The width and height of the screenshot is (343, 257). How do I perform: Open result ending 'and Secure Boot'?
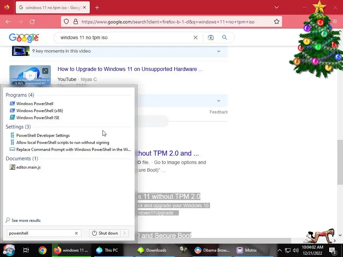tap(164, 235)
